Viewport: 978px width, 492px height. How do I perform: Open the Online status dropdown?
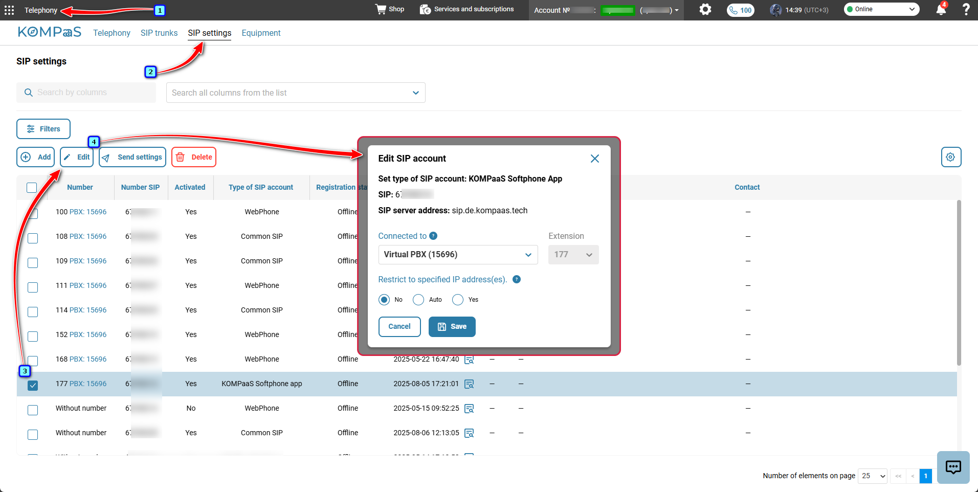(x=881, y=9)
